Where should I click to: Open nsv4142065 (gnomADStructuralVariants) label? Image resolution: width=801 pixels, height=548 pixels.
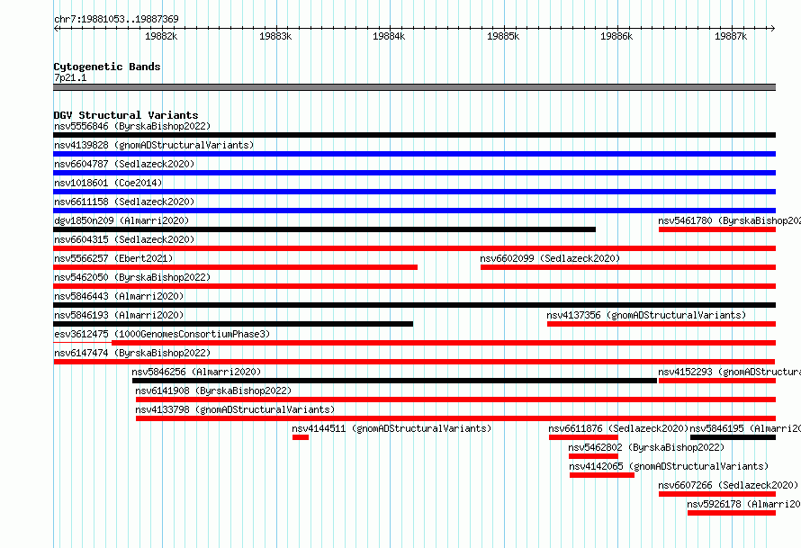coord(669,466)
